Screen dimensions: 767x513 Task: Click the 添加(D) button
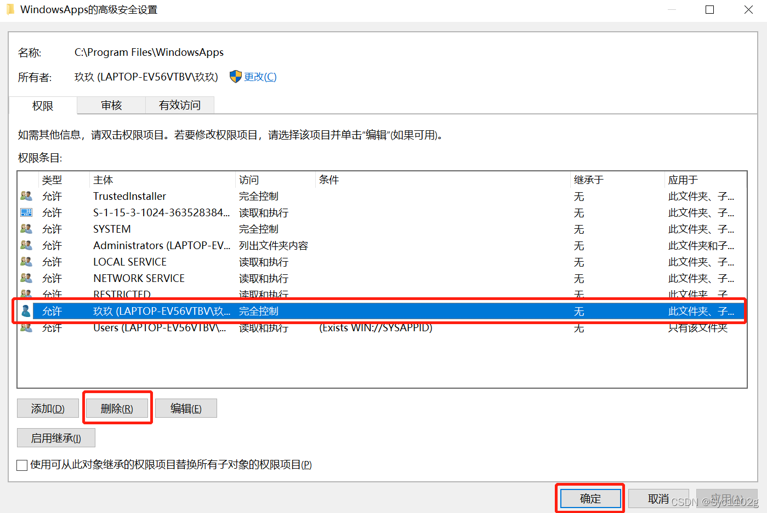pos(48,408)
